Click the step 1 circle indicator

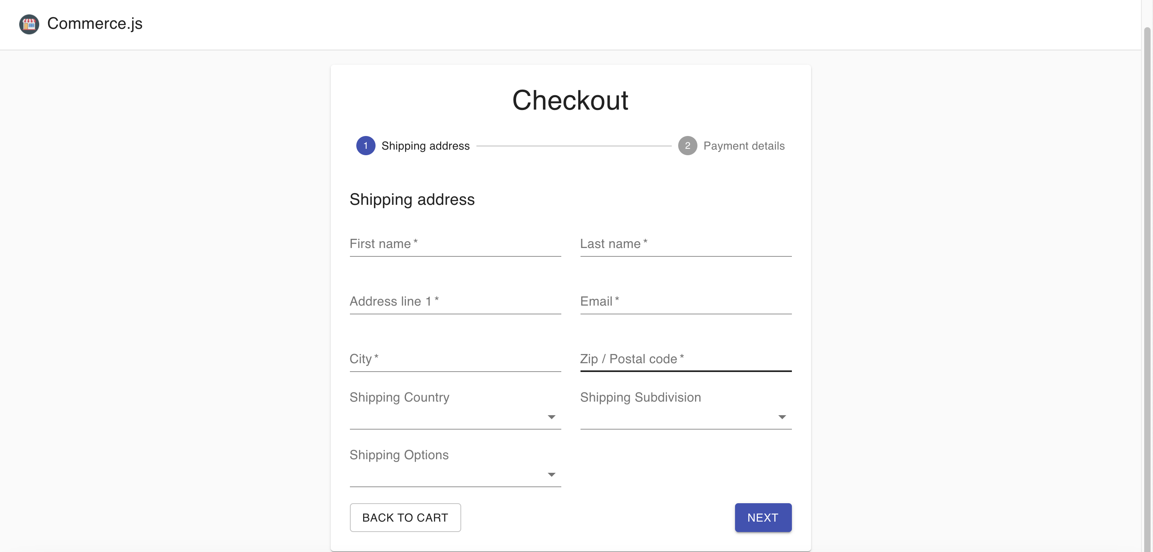(x=365, y=145)
